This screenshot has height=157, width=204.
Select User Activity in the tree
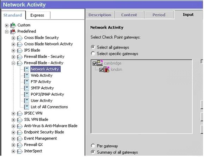tap(42, 101)
